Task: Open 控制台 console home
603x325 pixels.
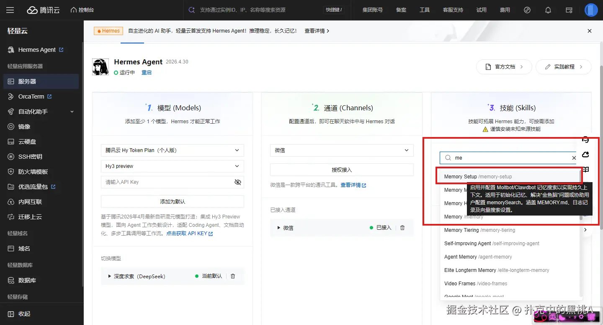Action: [x=82, y=10]
